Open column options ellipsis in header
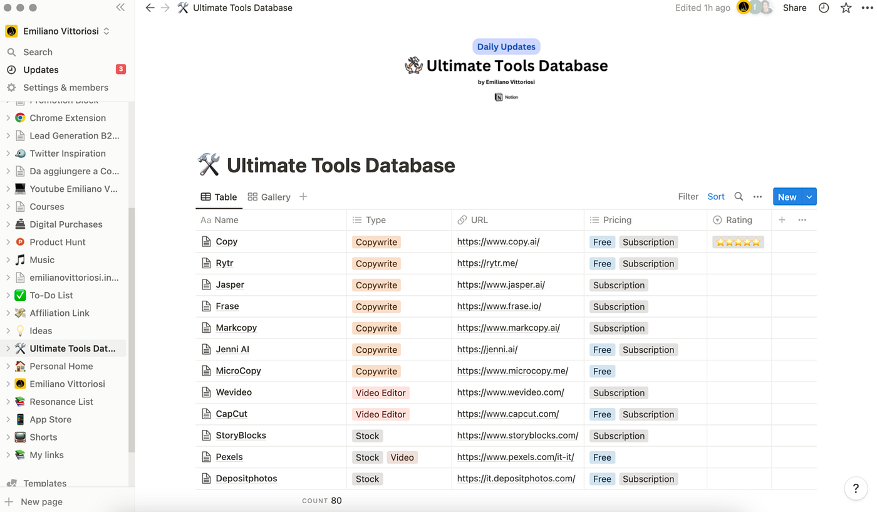 [802, 220]
